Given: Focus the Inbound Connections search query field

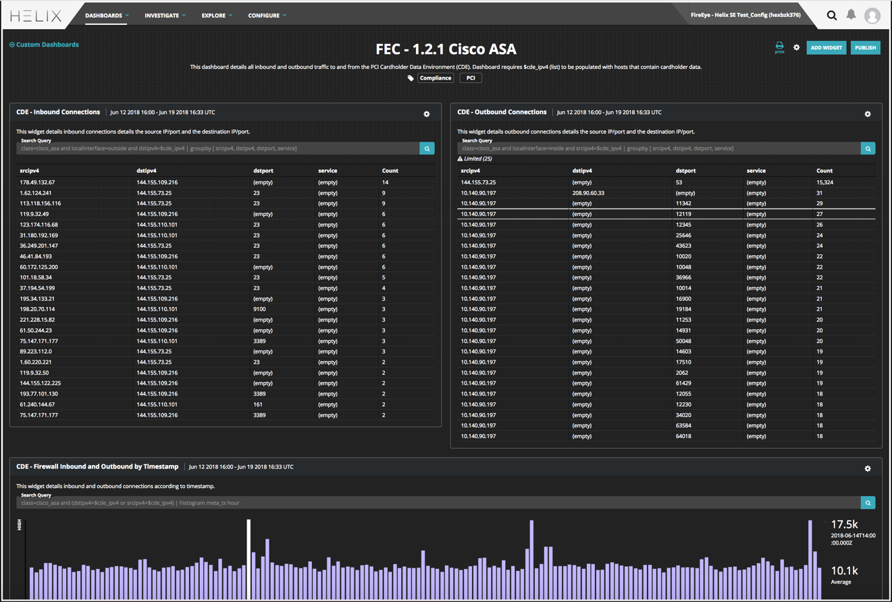Looking at the screenshot, I should [x=217, y=148].
